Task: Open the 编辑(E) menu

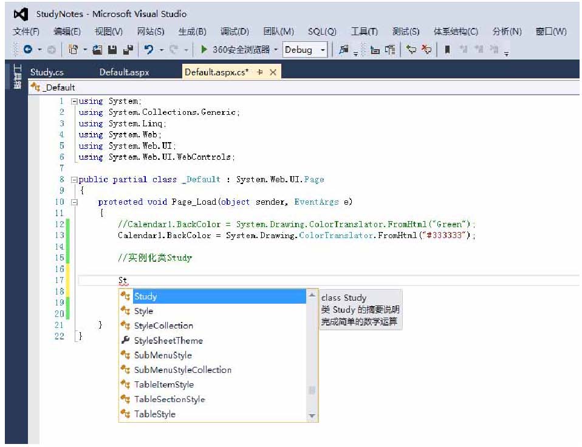Action: pyautogui.click(x=67, y=32)
